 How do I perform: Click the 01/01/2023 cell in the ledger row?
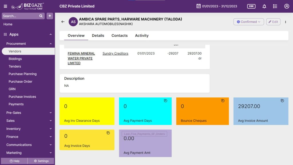[x=146, y=54]
